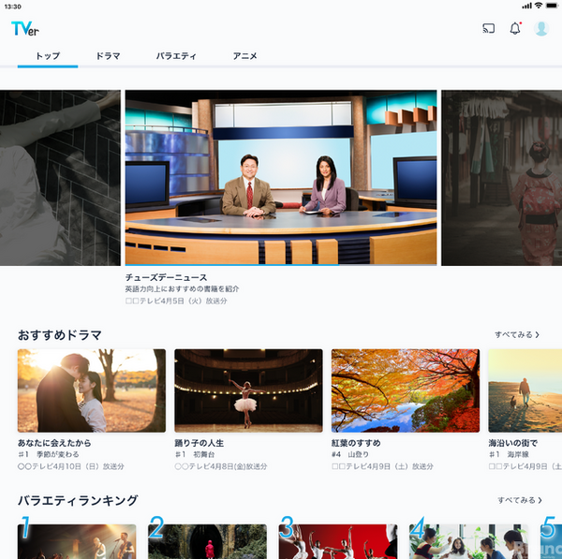
Task: Show the next kimono carousel banner
Action: 501,177
